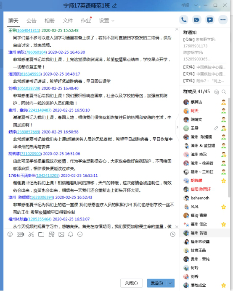Viewport: 233px width, 291px height.
Task: Collapse the member side panel via the arrow
Action: click(177, 127)
